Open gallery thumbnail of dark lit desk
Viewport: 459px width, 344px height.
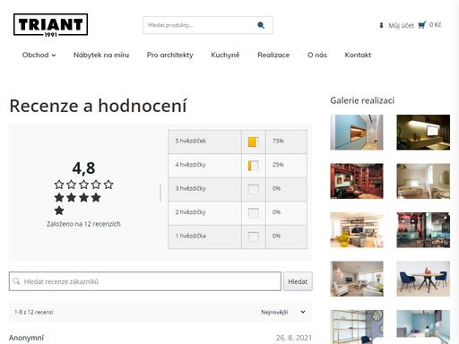pyautogui.click(x=423, y=133)
